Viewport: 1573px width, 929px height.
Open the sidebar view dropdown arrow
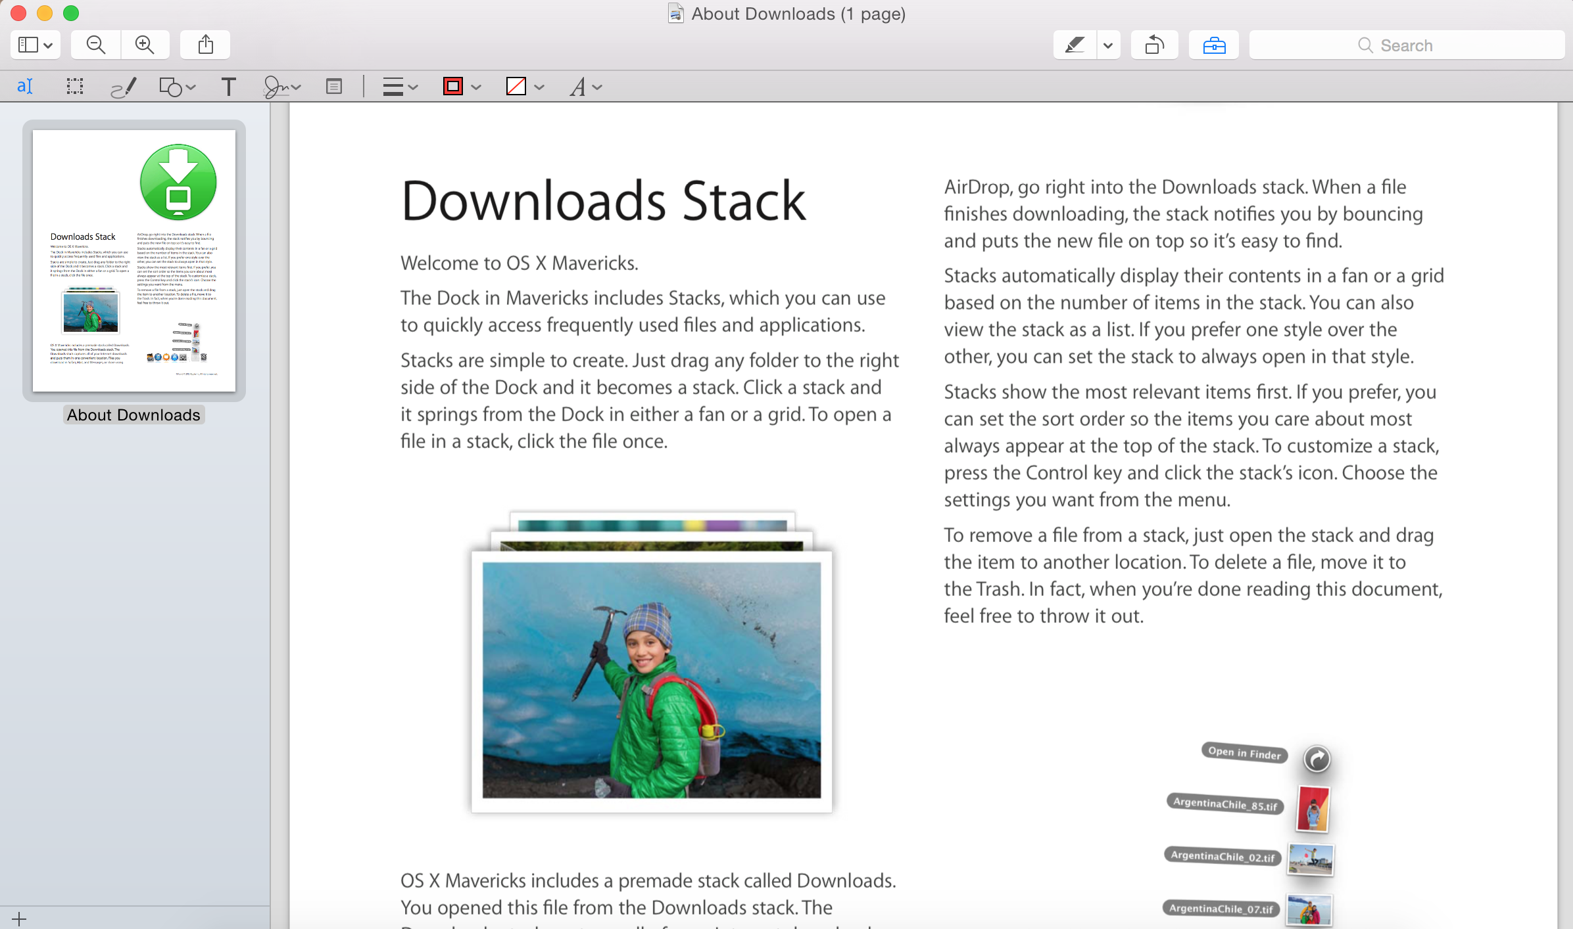point(49,45)
